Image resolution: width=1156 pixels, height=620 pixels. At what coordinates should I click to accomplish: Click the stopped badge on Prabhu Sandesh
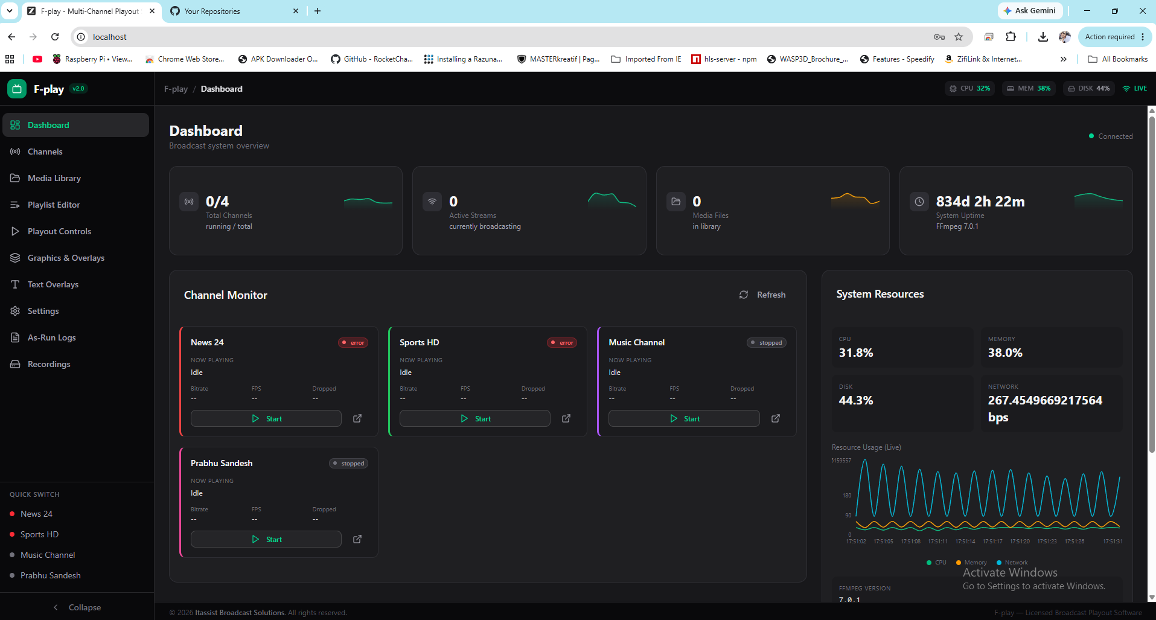pos(349,463)
